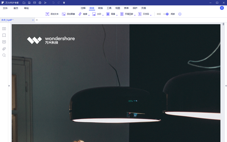Open the user account avatar icon

pyautogui.click(x=222, y=8)
